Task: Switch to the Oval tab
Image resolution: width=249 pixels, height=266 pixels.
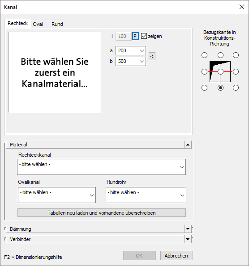Action: click(x=40, y=24)
